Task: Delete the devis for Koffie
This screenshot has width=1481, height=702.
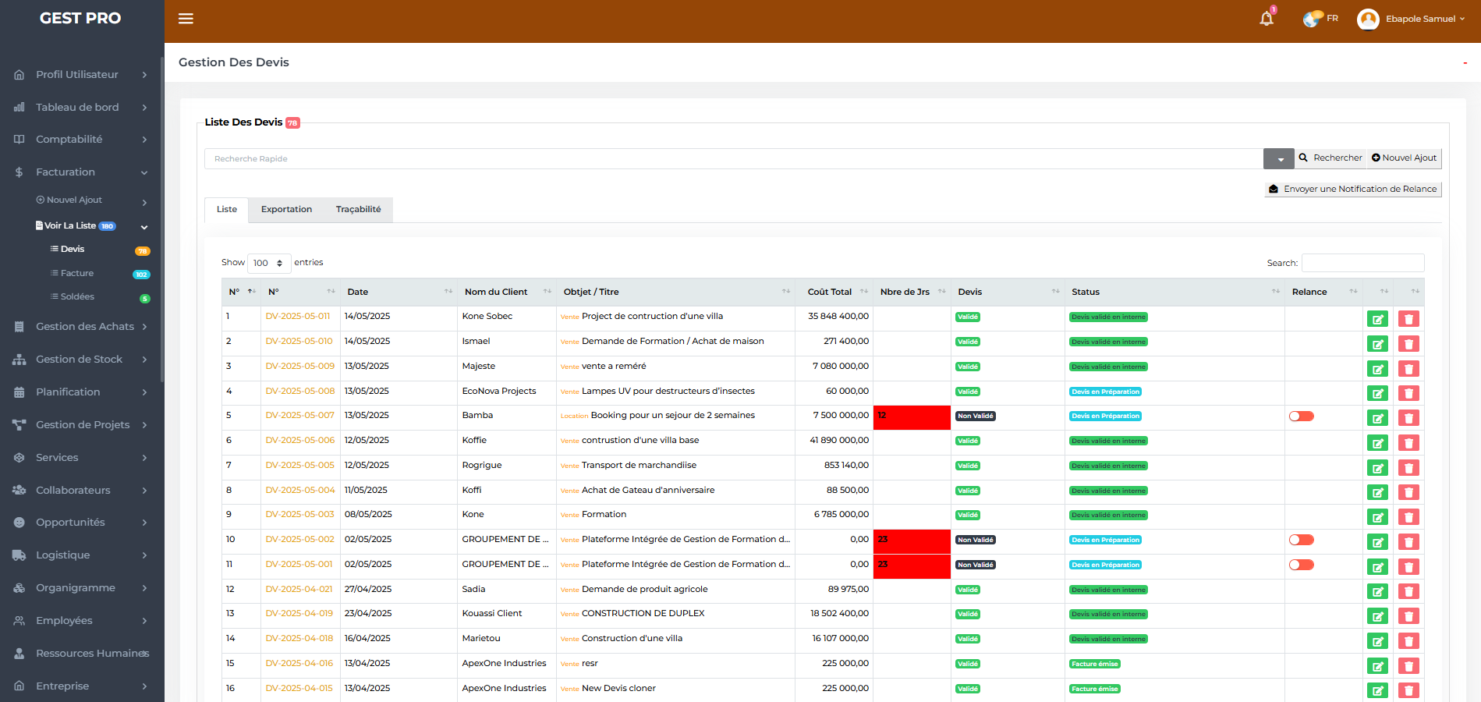Action: click(1408, 443)
